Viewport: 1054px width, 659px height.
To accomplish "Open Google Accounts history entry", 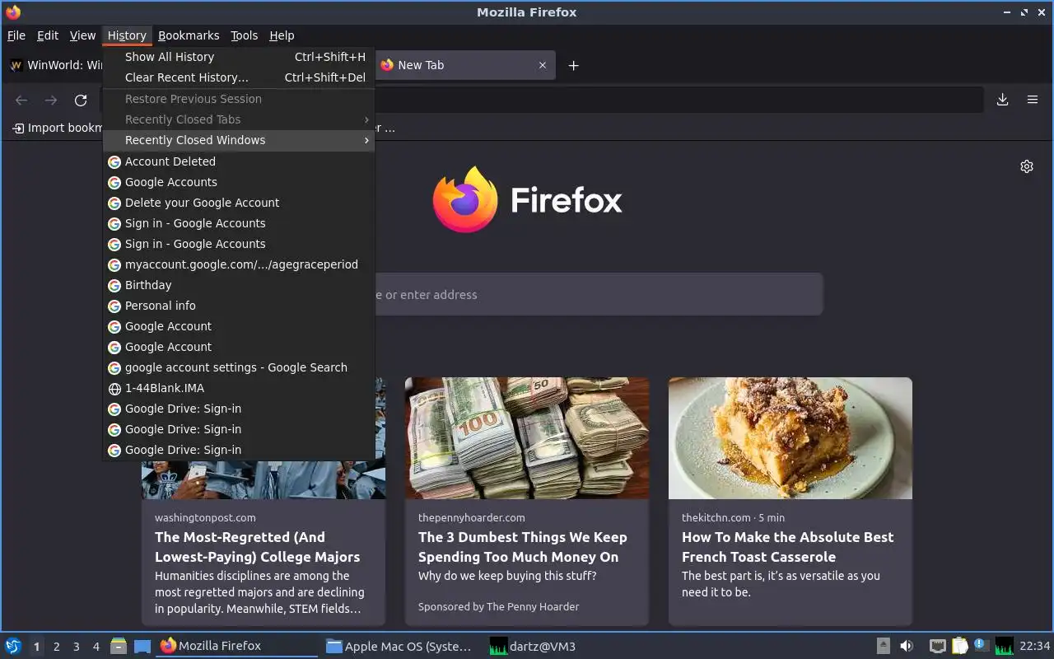I will point(239,182).
